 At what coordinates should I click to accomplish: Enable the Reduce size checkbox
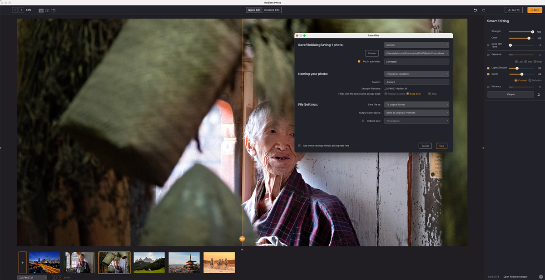pyautogui.click(x=363, y=121)
